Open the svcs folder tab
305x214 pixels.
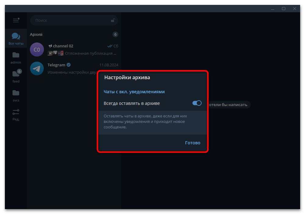(16, 96)
